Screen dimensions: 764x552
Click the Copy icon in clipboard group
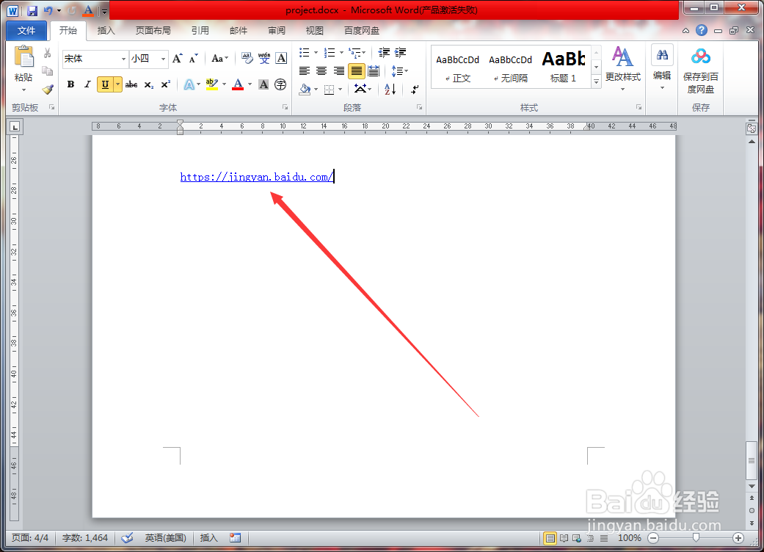point(47,71)
